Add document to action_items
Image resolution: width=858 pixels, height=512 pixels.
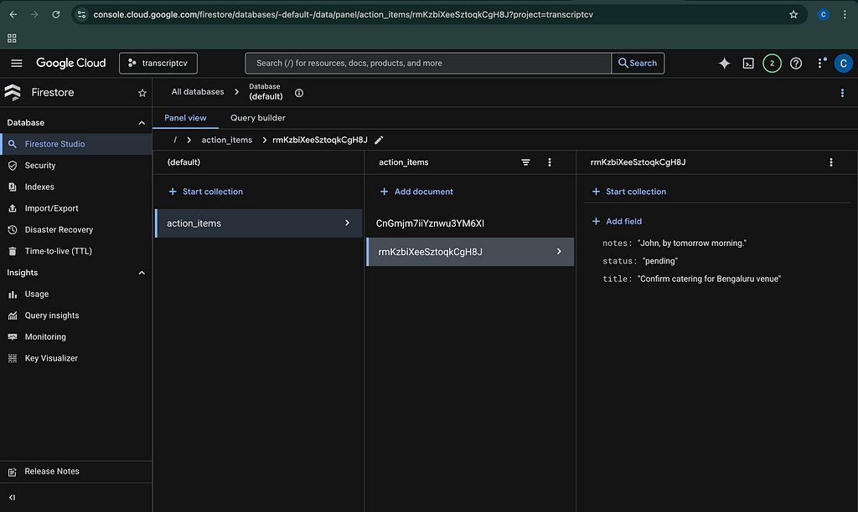click(416, 192)
